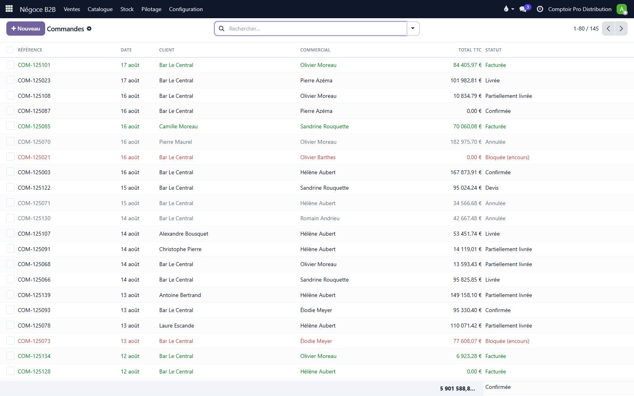Screen dimensions: 634x396
Task: Check the box for COM-125023
Action: tap(10, 80)
